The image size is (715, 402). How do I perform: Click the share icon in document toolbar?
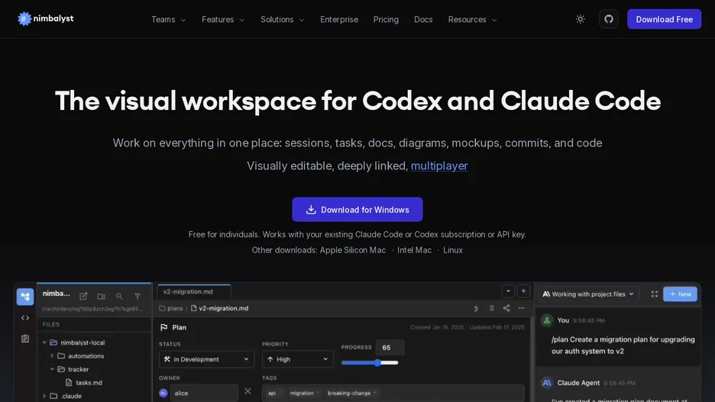(x=506, y=308)
